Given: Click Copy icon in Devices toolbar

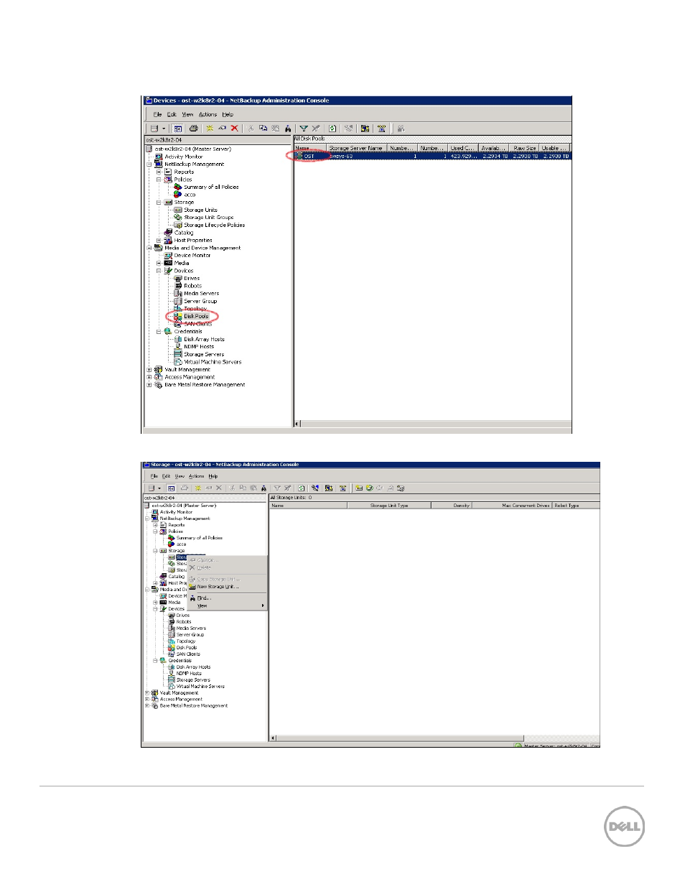Looking at the screenshot, I should click(263, 129).
